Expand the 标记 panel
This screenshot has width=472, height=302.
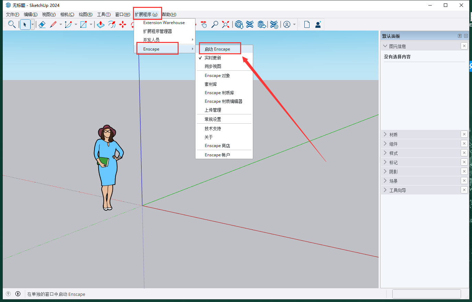pos(385,162)
